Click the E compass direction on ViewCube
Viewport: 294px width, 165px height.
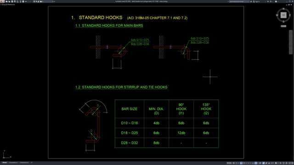(290, 15)
